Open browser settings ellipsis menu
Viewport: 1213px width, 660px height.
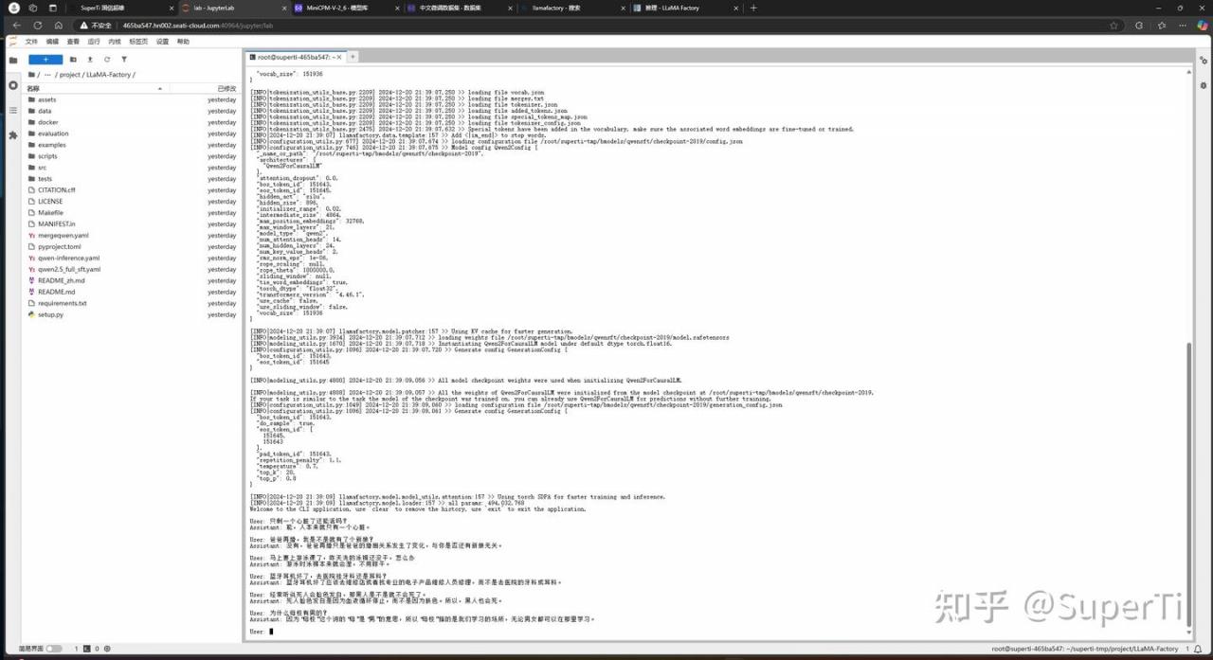click(1184, 26)
